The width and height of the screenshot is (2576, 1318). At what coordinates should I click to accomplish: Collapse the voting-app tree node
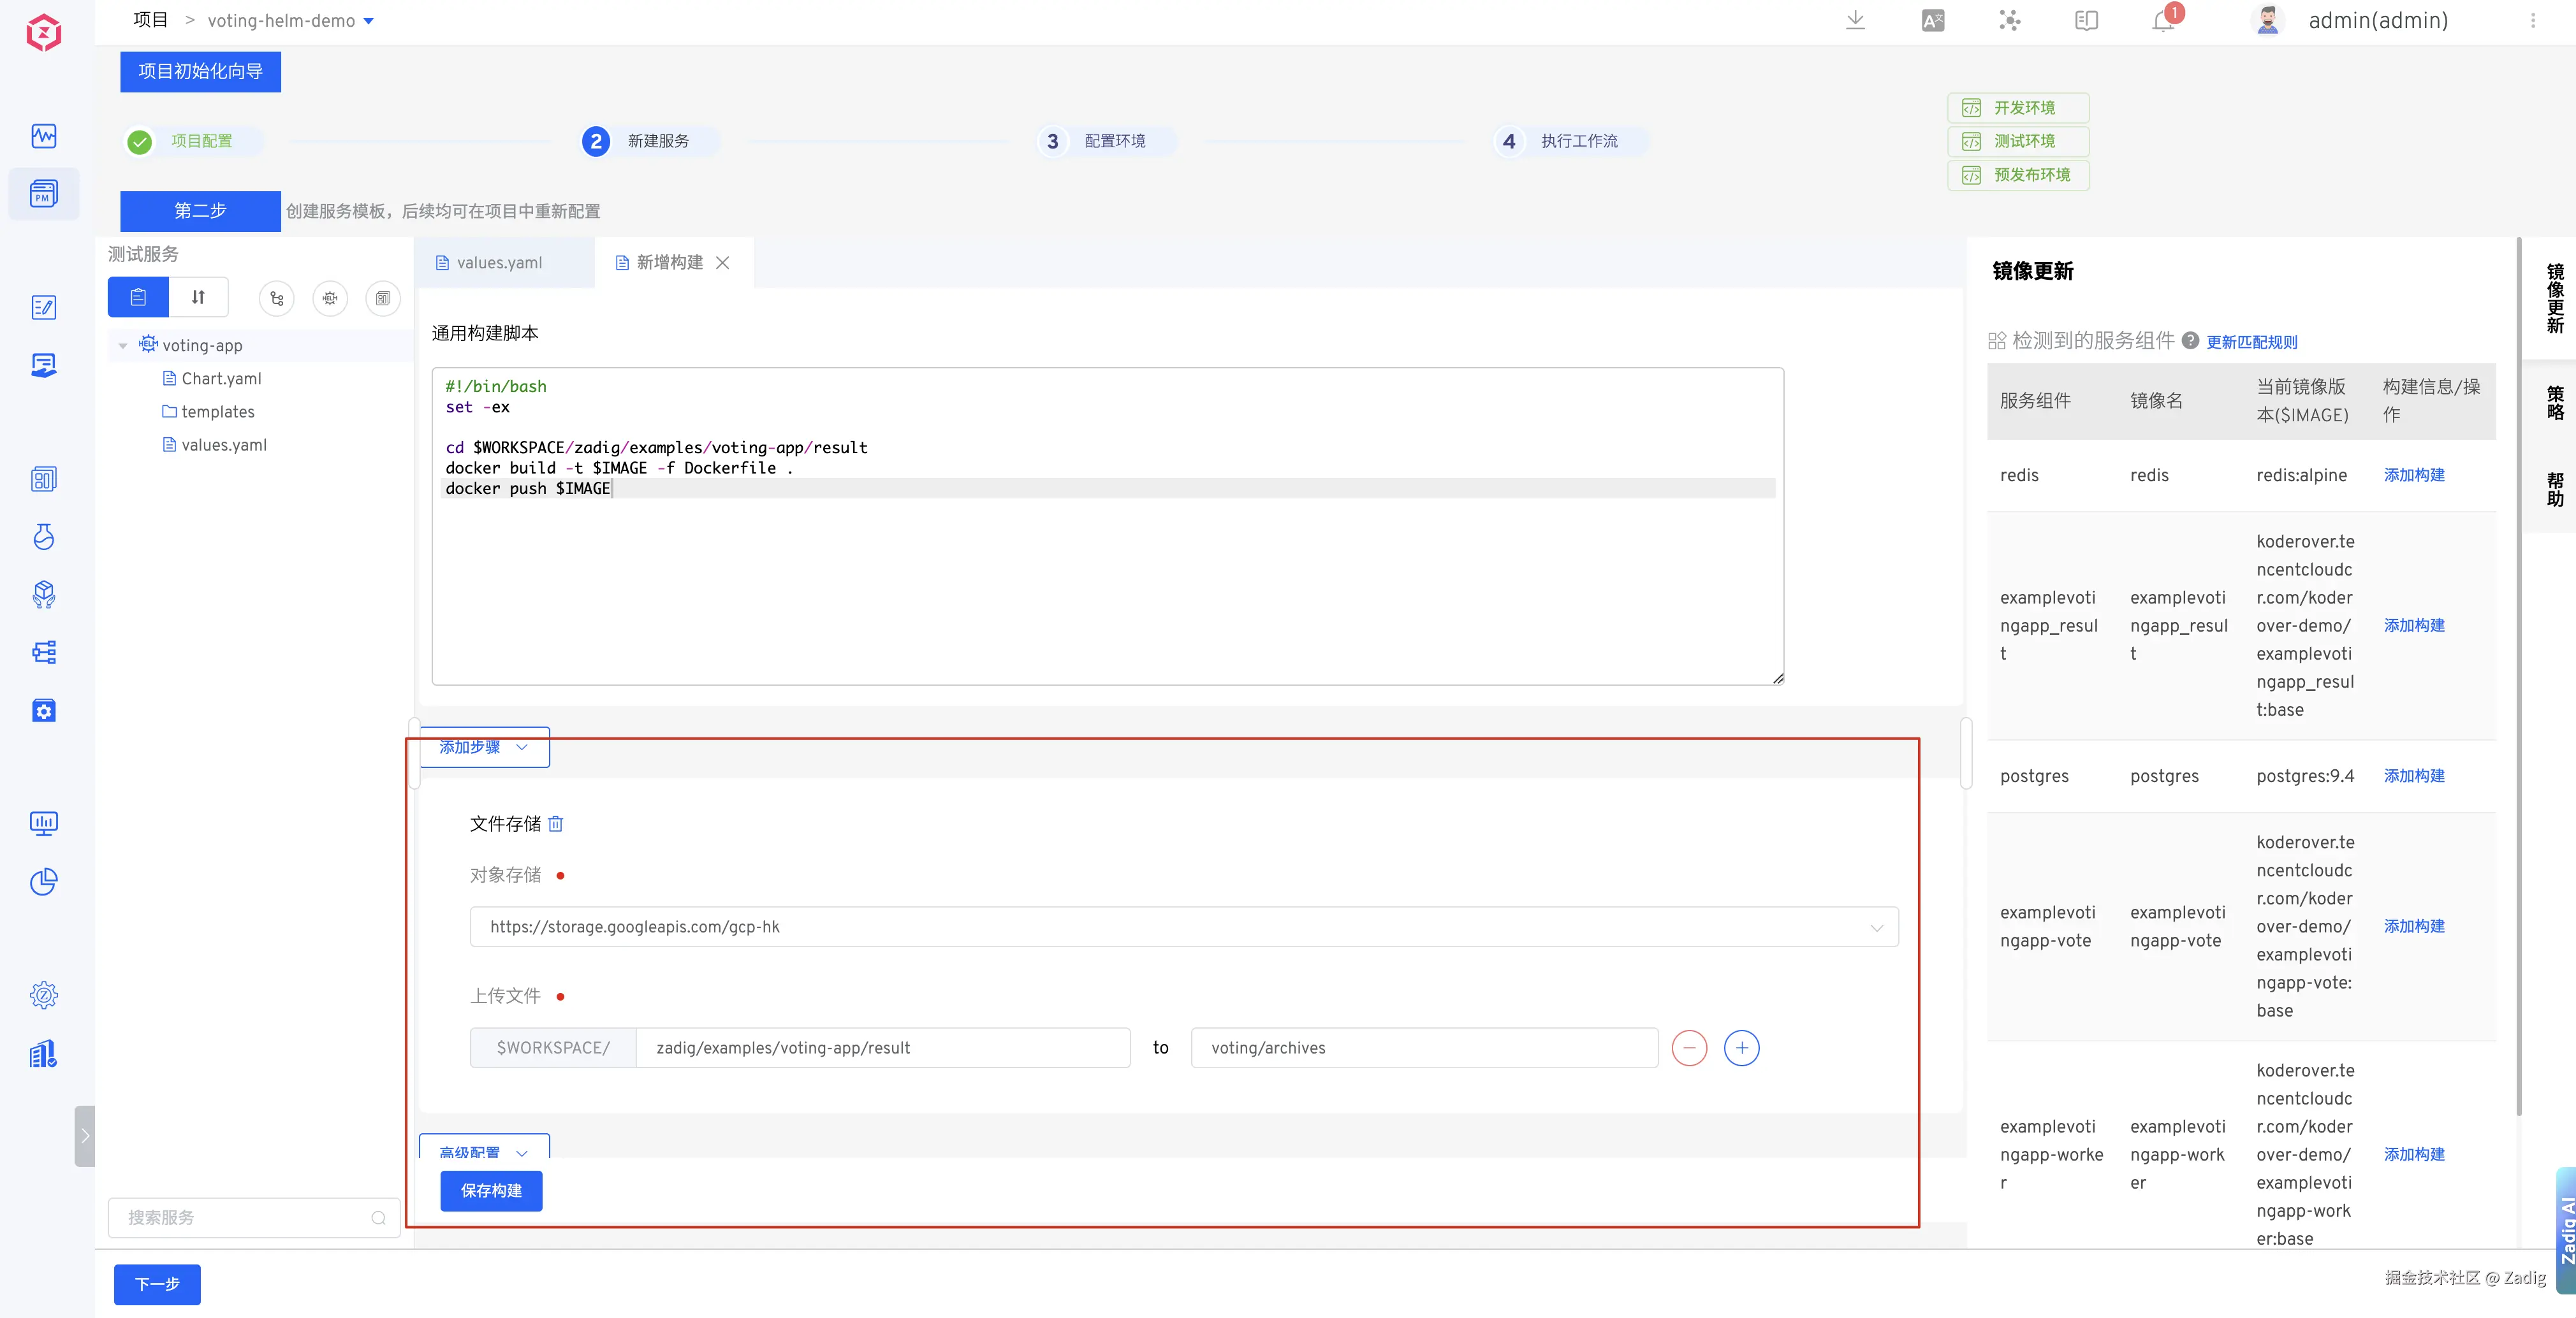(x=123, y=345)
